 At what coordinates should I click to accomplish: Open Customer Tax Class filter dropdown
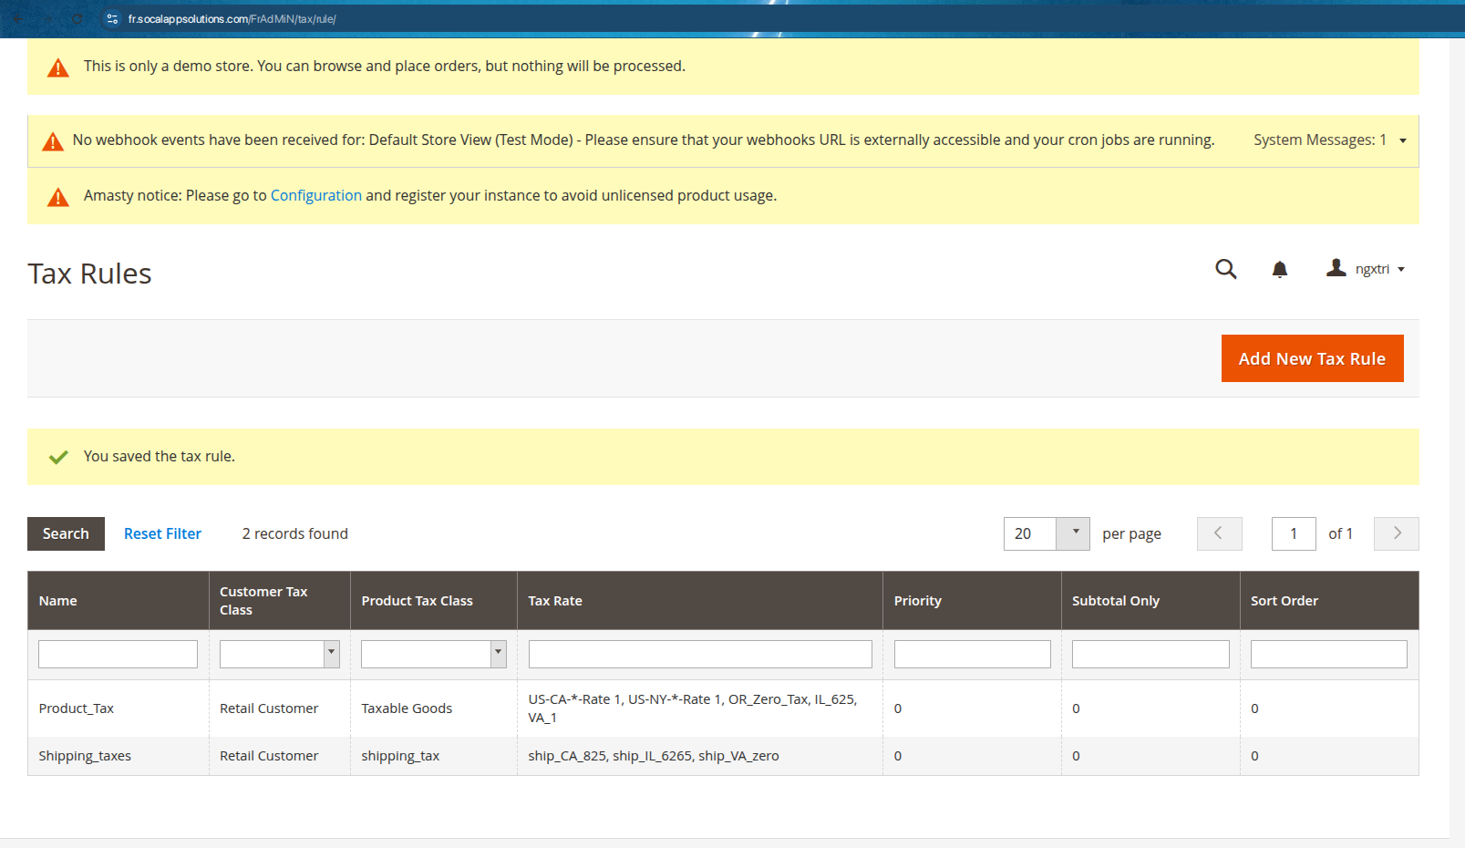331,654
